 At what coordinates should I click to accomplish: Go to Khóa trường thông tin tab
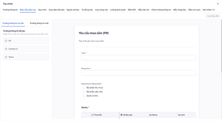click(161, 10)
